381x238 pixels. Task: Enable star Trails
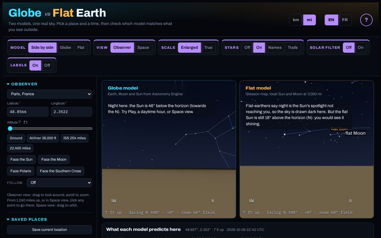pos(293,48)
